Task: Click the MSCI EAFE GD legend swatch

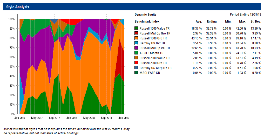Action: (x=136, y=73)
